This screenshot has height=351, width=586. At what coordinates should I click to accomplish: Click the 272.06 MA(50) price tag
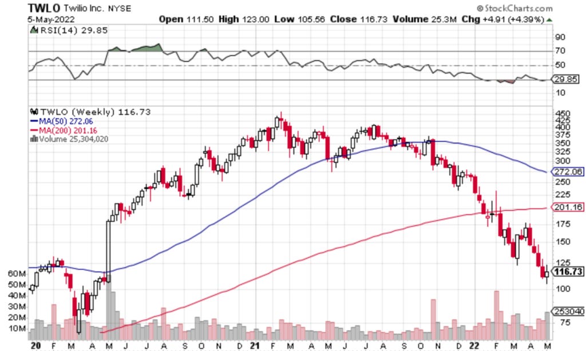pyautogui.click(x=568, y=171)
